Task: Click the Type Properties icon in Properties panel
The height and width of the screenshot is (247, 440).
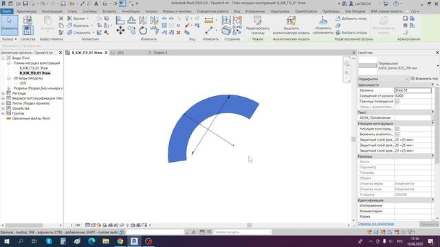Action: pyautogui.click(x=27, y=20)
